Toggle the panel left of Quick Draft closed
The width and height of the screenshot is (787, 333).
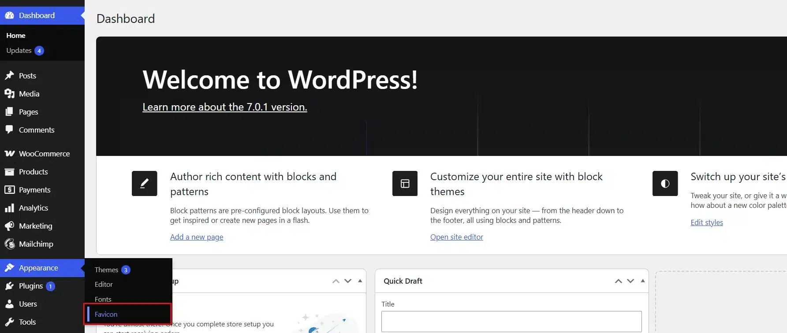tap(360, 281)
